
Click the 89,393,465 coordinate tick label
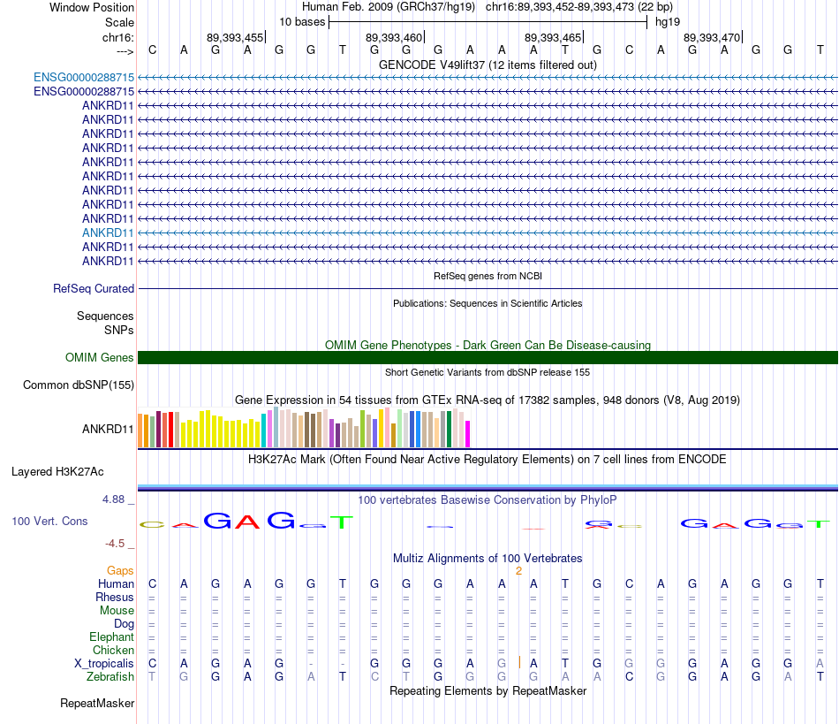(x=553, y=37)
